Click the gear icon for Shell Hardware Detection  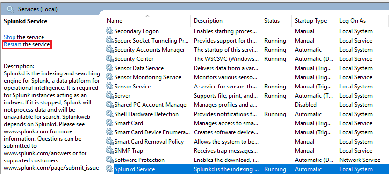(109, 114)
